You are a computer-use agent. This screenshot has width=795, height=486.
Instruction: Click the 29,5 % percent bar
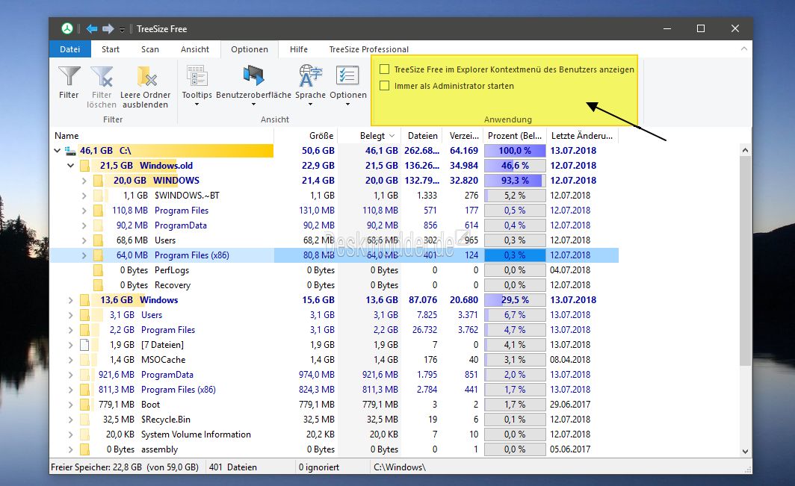pos(515,300)
